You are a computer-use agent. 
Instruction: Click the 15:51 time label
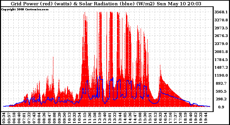pyautogui.click(x=150, y=118)
